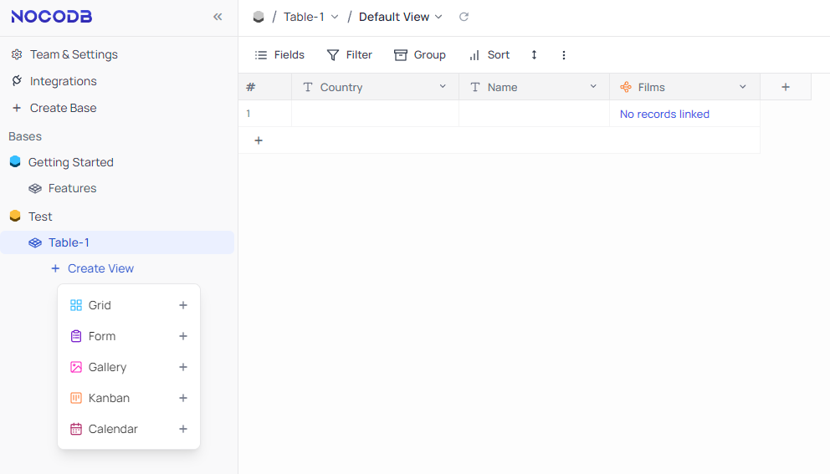Viewport: 830px width, 474px height.
Task: Reload data with refresh icon
Action: pyautogui.click(x=464, y=17)
